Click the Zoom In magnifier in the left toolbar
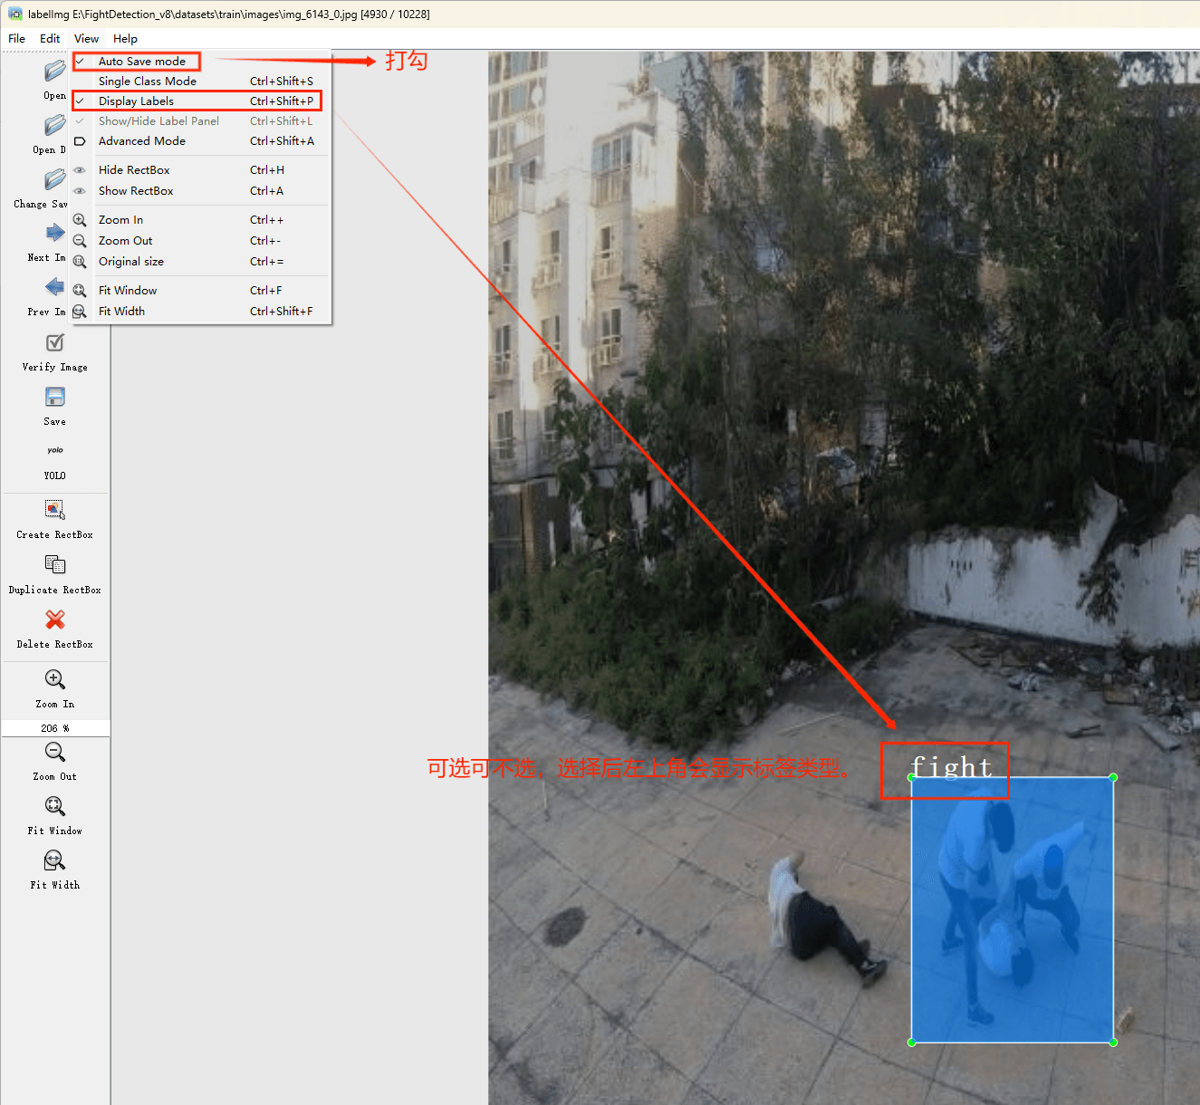 click(54, 679)
